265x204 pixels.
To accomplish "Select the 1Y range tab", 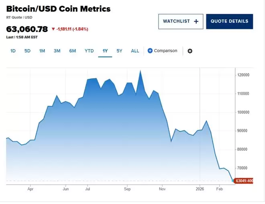I will click(x=105, y=51).
